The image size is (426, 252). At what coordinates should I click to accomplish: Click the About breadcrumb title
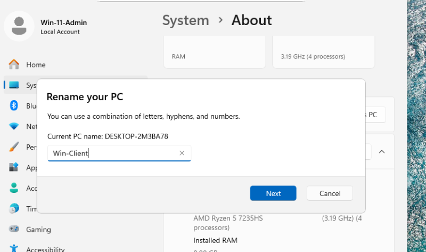pos(251,20)
